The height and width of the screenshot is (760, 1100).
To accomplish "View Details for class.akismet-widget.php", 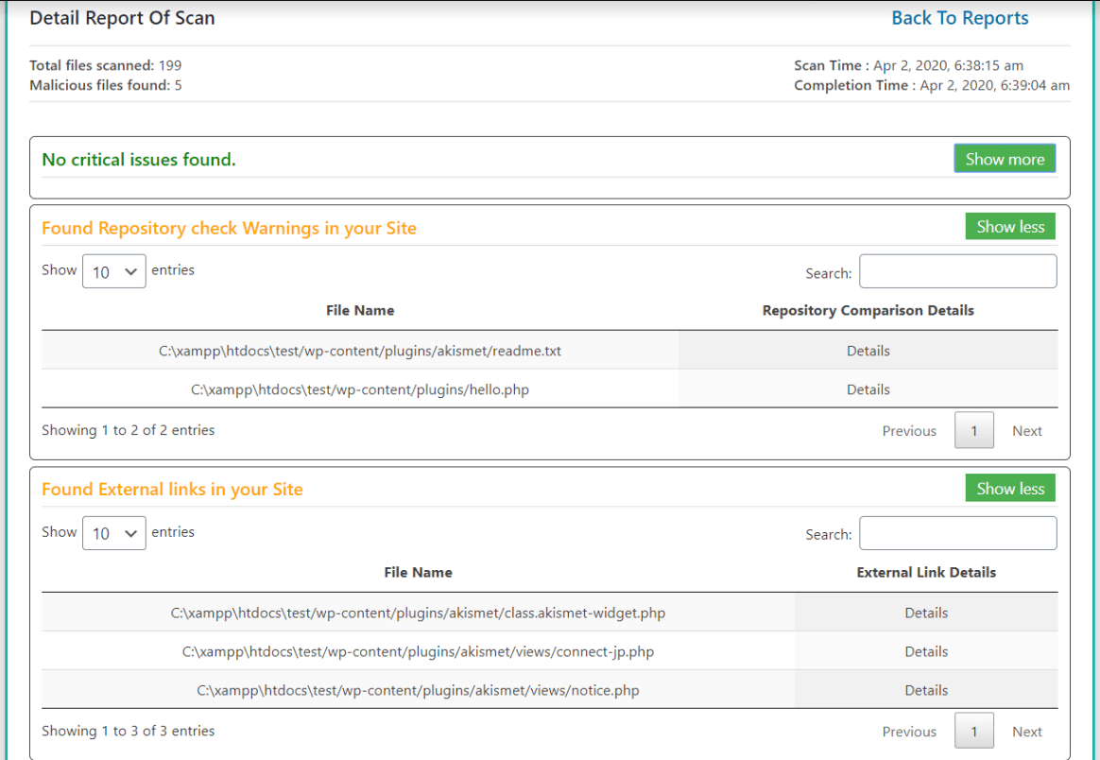I will [x=926, y=613].
